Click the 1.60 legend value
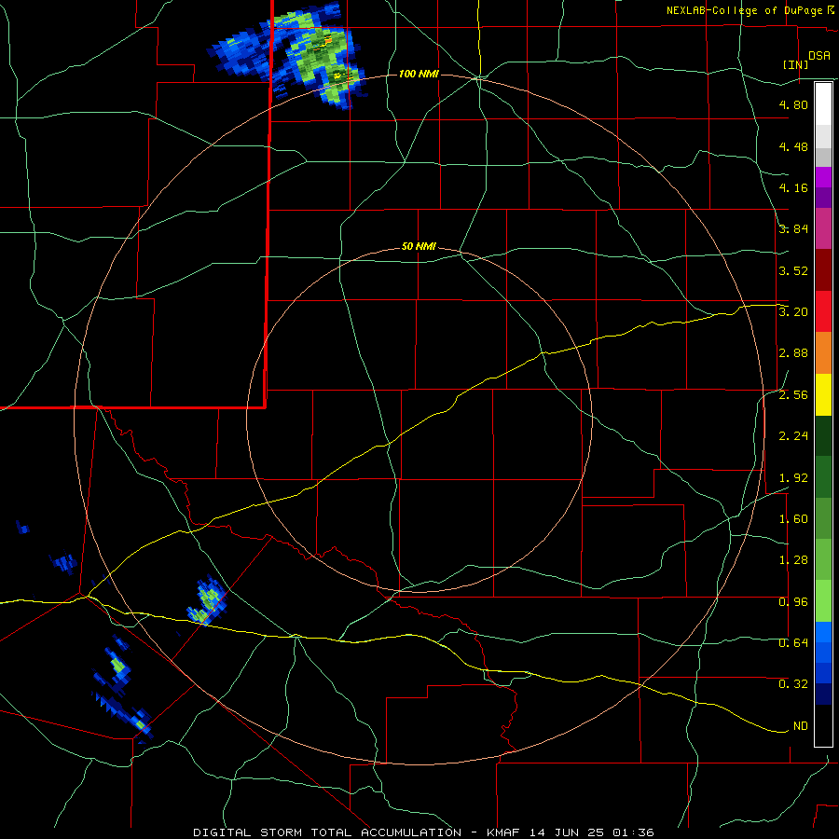This screenshot has height=839, width=839. 793,519
